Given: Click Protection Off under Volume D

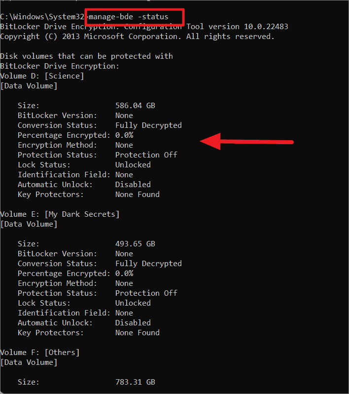Looking at the screenshot, I should click(146, 155).
